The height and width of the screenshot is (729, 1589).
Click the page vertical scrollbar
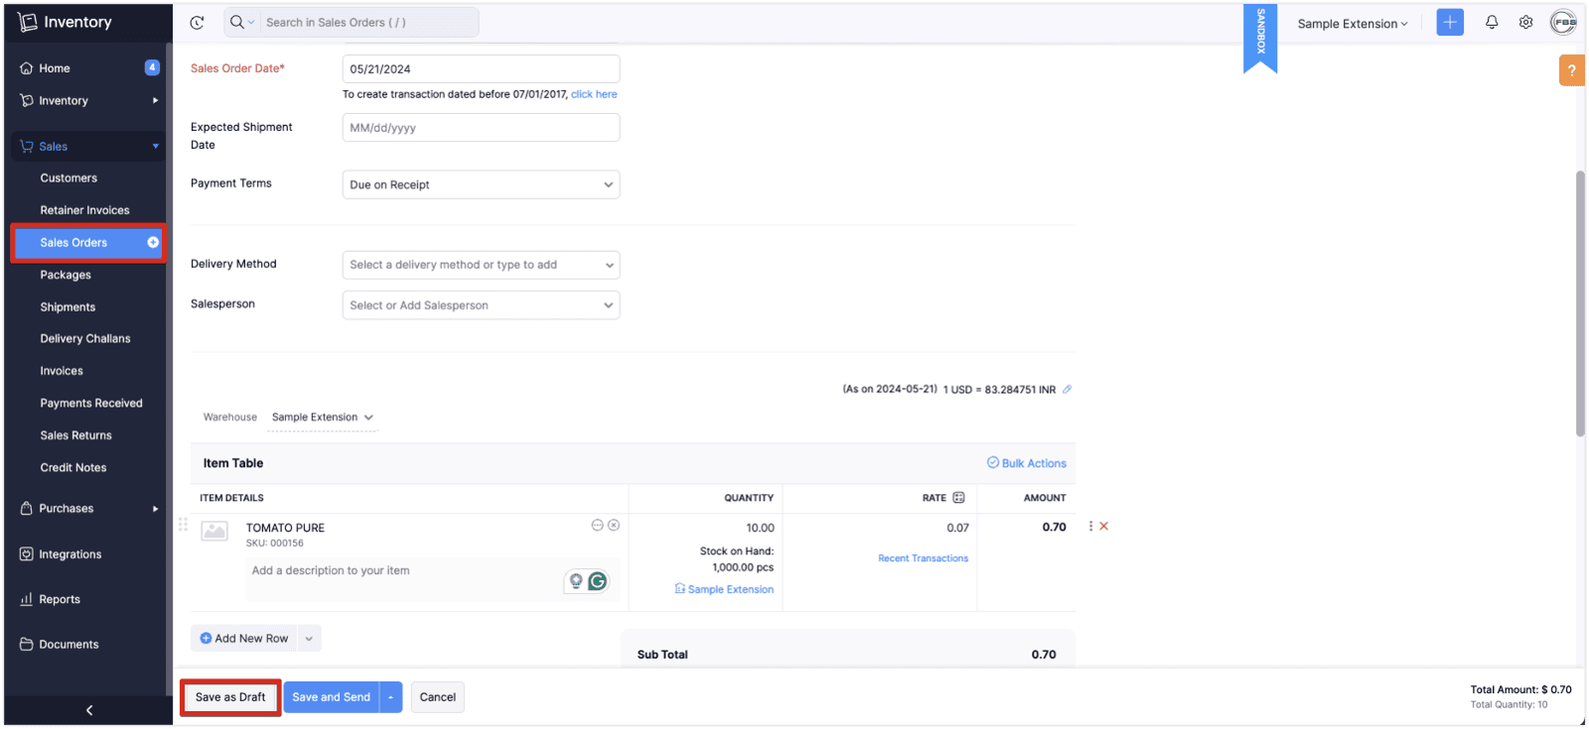(x=1580, y=304)
